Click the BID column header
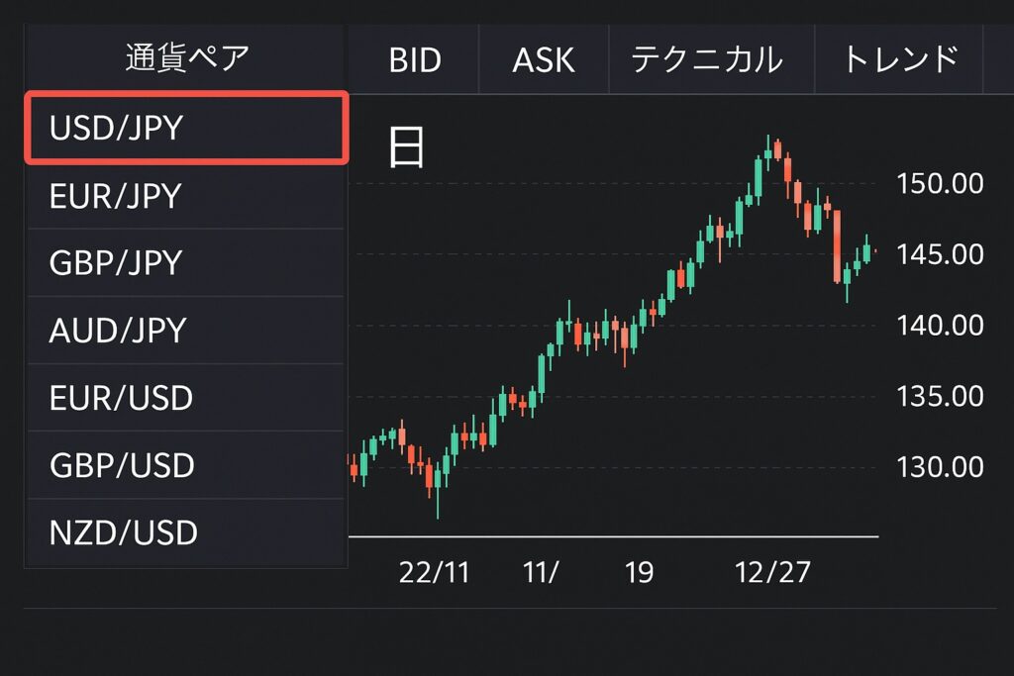This screenshot has height=676, width=1014. tap(415, 60)
